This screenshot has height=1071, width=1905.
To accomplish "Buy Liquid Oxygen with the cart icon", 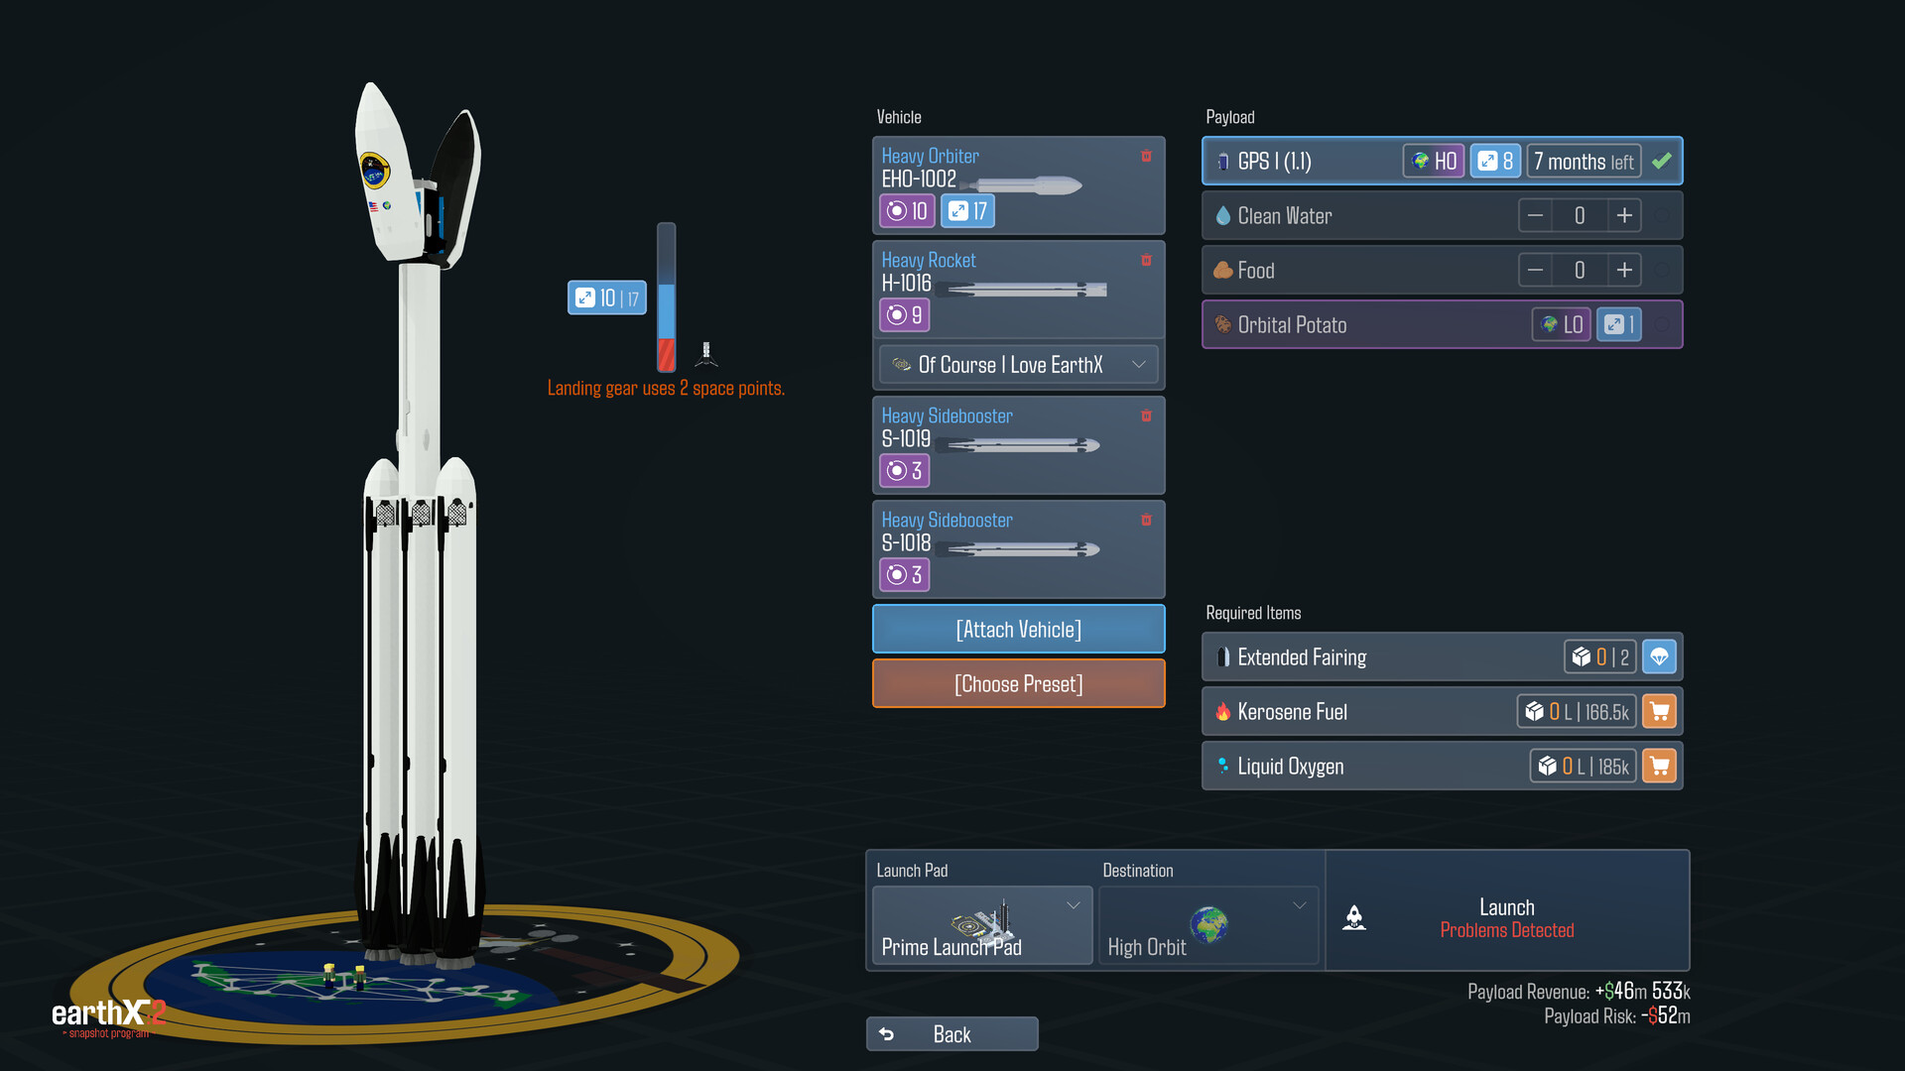I will [1659, 766].
